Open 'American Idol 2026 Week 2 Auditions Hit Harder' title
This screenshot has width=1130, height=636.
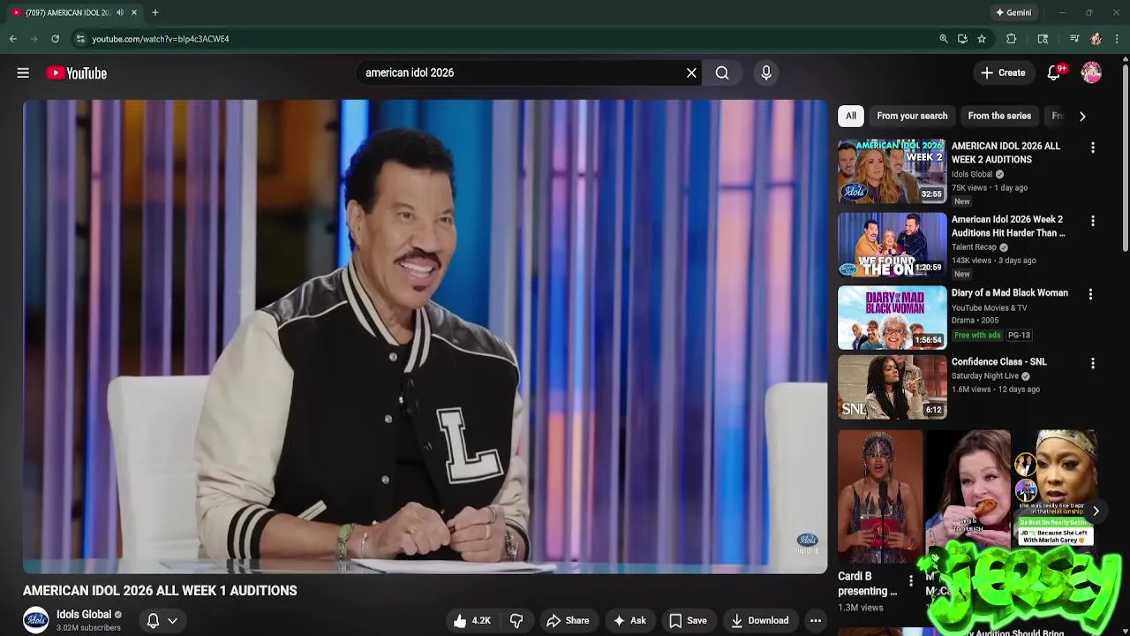[1008, 226]
